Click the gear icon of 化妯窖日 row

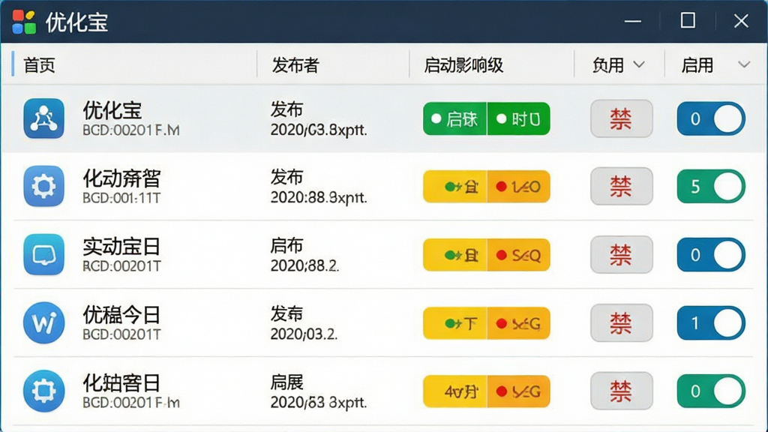[43, 391]
